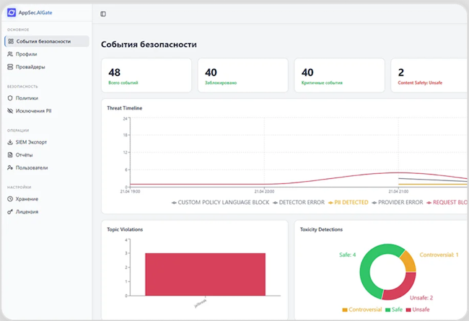Click the Content Safety: Unsafe card
This screenshot has height=321, width=469.
coord(429,76)
